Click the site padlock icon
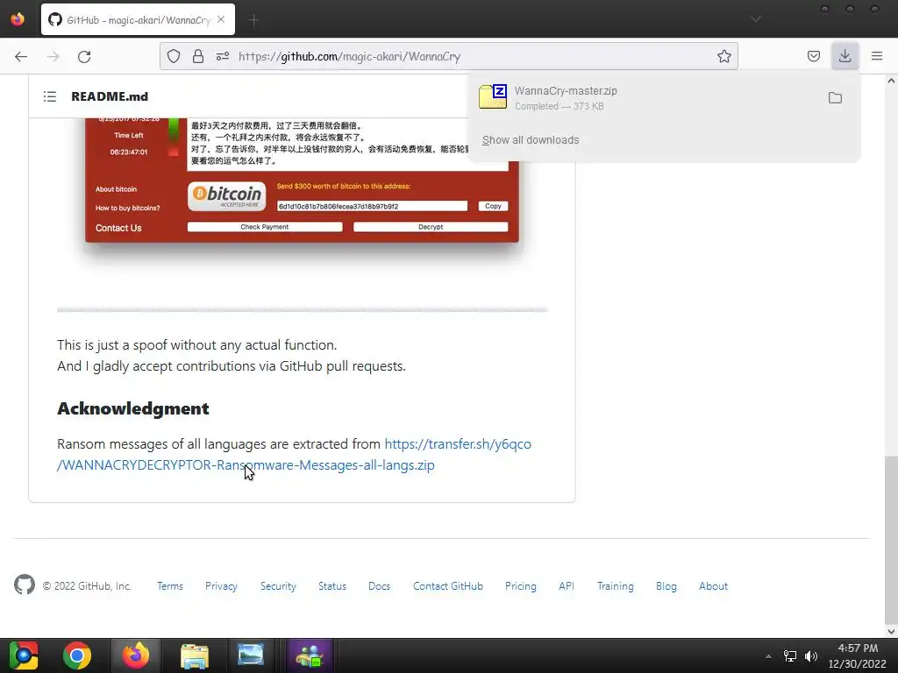Viewport: 898px width, 673px height. coord(198,56)
